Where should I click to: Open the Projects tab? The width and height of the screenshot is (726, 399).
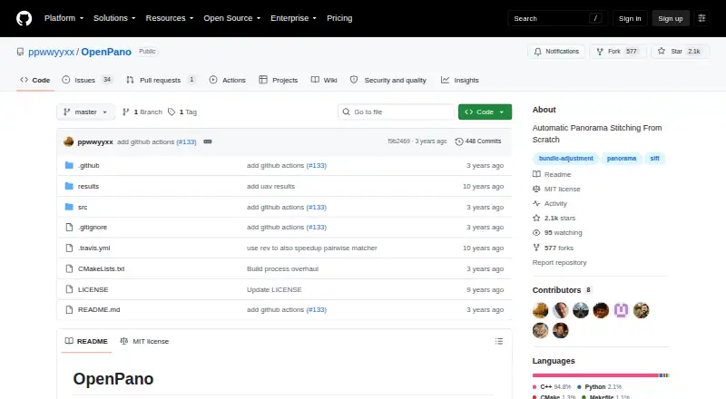click(x=279, y=80)
